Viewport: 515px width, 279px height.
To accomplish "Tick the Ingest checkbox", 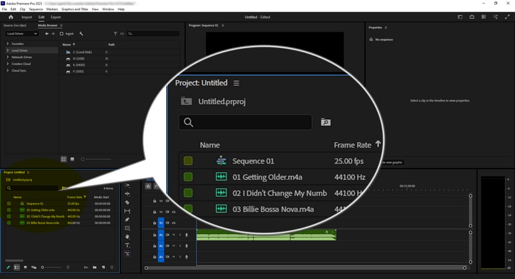I will 61,34.
